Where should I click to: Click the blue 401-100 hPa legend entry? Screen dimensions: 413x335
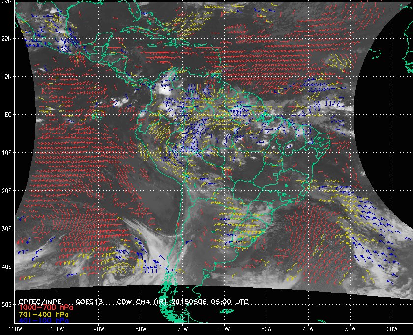click(x=43, y=321)
